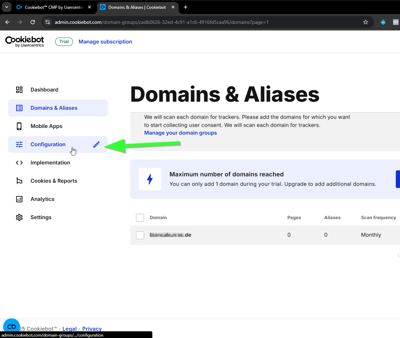Image resolution: width=400 pixels, height=338 pixels.
Task: Click the lightning bolt upgrade icon
Action: coord(150,179)
